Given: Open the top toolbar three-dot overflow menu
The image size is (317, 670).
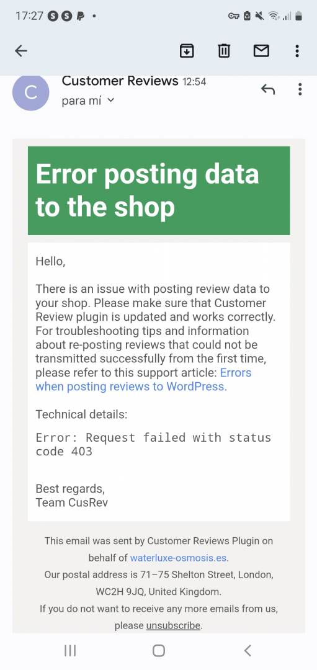Looking at the screenshot, I should 297,51.
